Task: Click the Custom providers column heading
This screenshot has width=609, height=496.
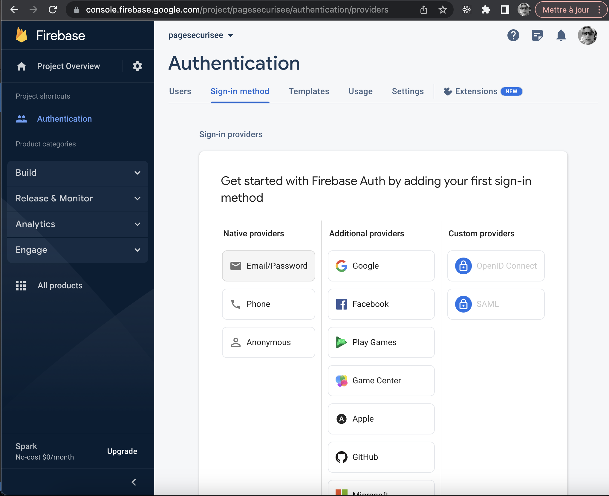Action: [481, 233]
